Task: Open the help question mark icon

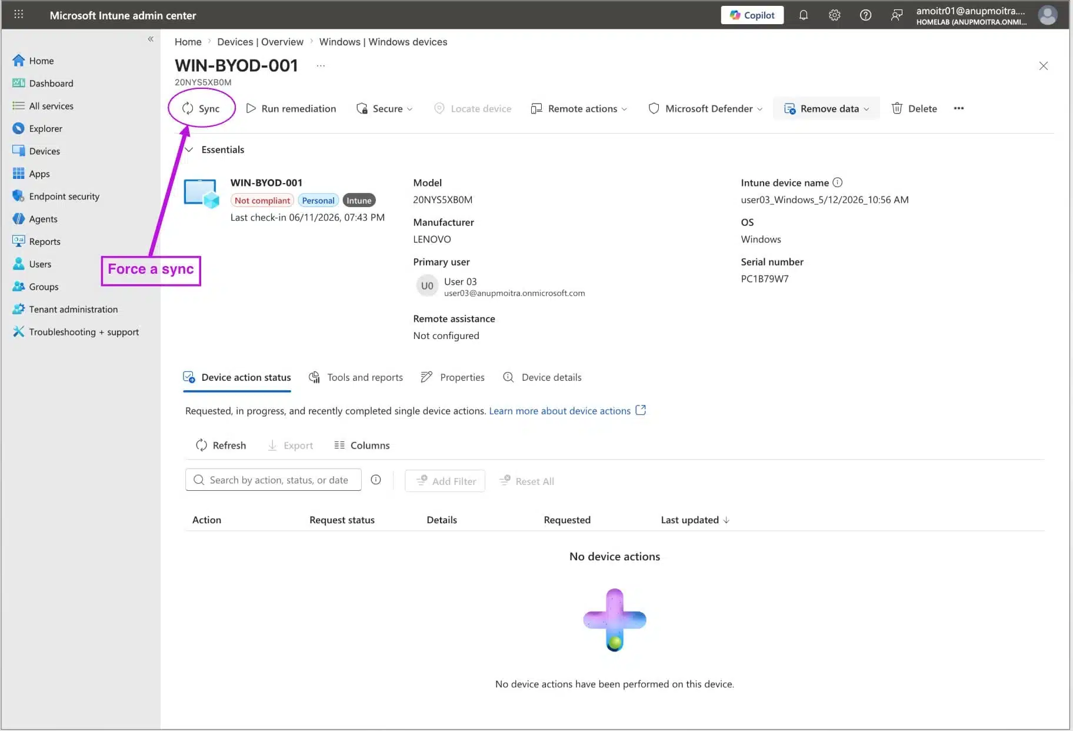Action: click(x=865, y=15)
